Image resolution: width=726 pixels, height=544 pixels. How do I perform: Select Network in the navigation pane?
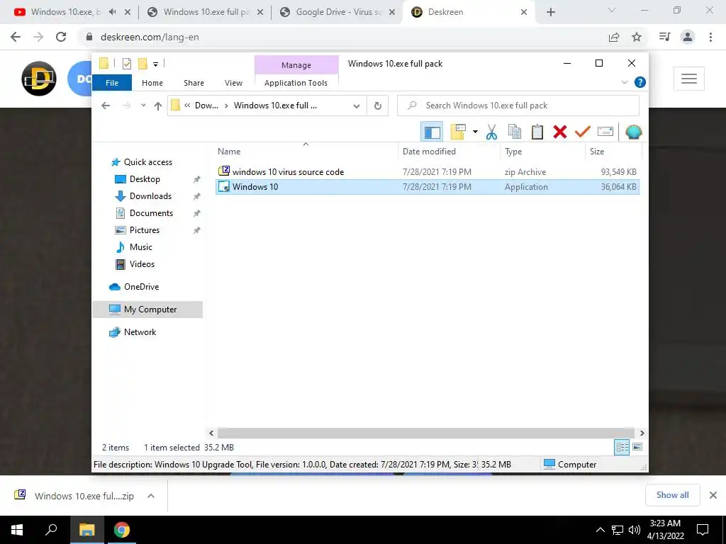[140, 332]
